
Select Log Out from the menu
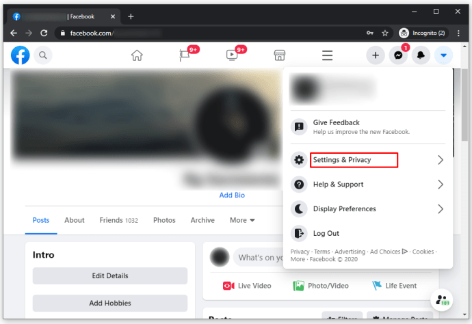[367, 233]
